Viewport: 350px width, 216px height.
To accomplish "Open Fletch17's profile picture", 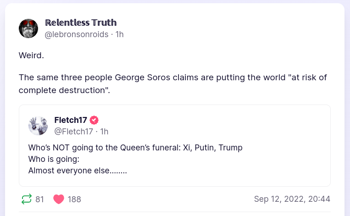I will [38, 126].
